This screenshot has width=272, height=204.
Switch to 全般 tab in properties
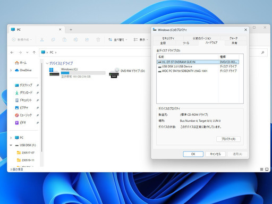click(163, 43)
